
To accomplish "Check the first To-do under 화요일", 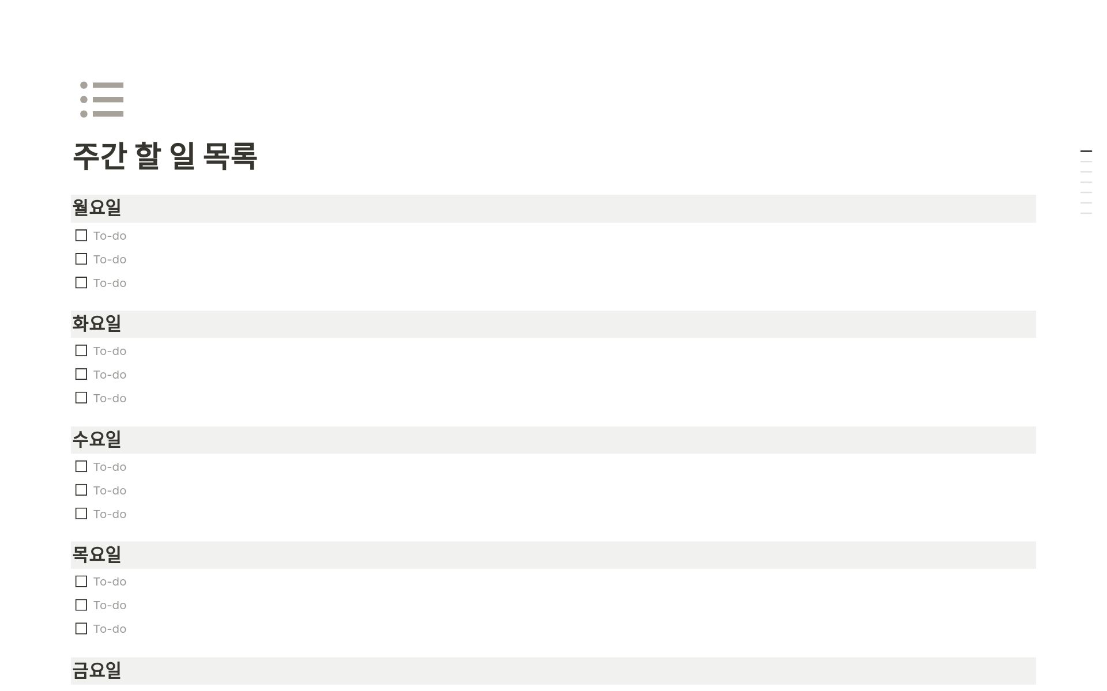I will tap(81, 350).
